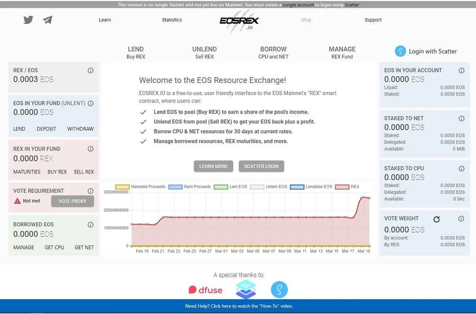
Task: Show info for Staked to NET card
Action: coord(461,119)
